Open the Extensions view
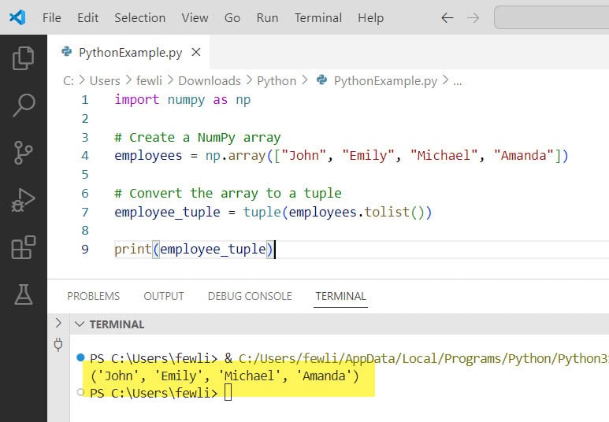The image size is (609, 422). (24, 247)
